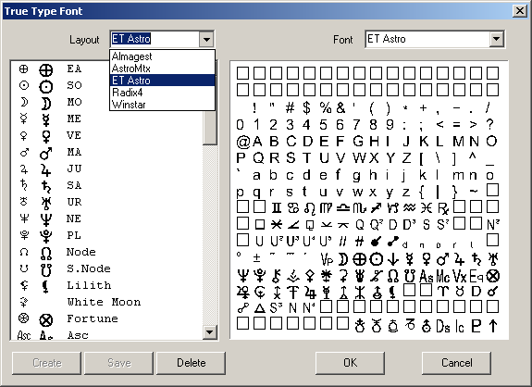Select the VE row in symbol list
This screenshot has height=387, width=532.
pyautogui.click(x=107, y=135)
